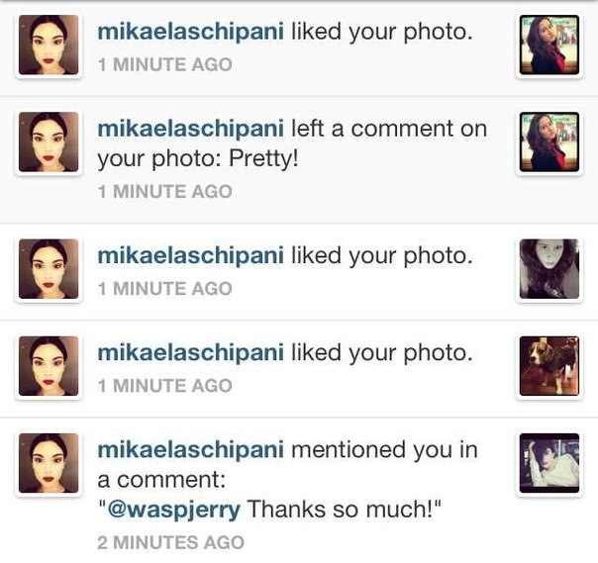Tap mikaelaschipani username in 'left a comment' row
Screen dimensions: 598x563
190,130
